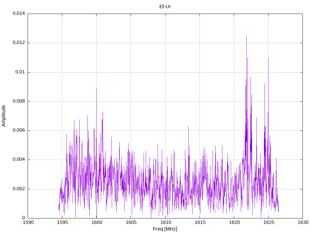The width and height of the screenshot is (311, 233).
Task: Select the 'Amplitude' y-axis label
Action: (x=4, y=116)
